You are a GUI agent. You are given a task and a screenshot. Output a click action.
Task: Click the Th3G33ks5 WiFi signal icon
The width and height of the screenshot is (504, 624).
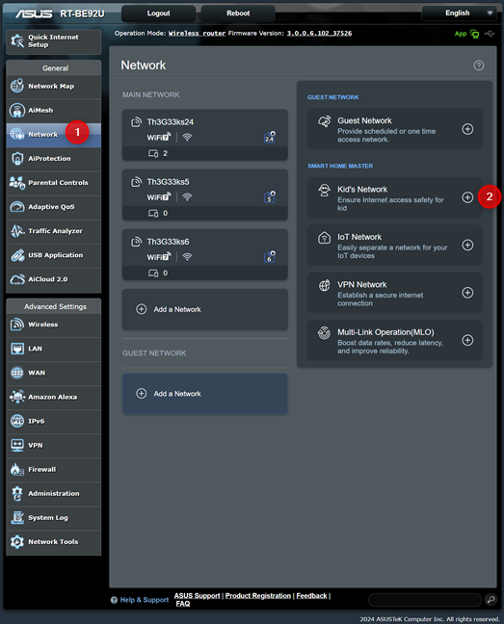(x=187, y=197)
